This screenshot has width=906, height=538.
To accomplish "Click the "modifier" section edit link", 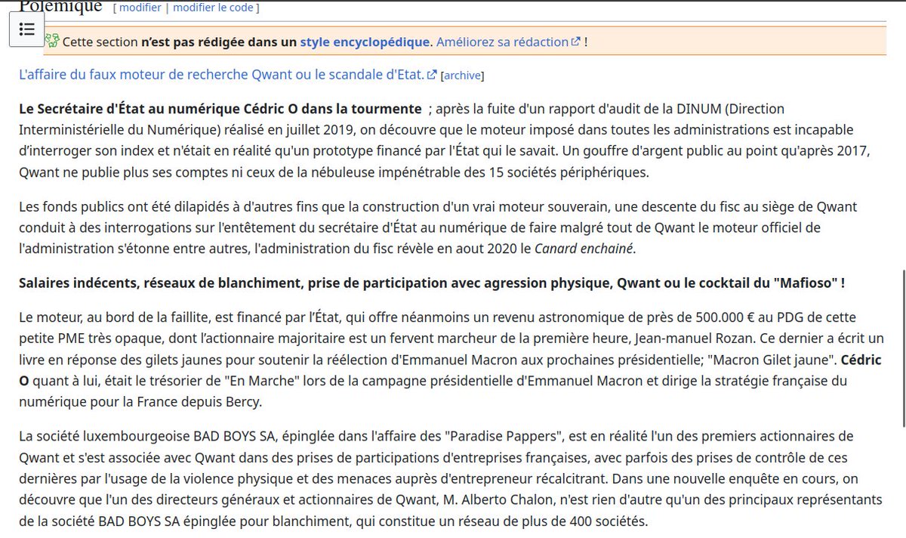I will click(140, 8).
